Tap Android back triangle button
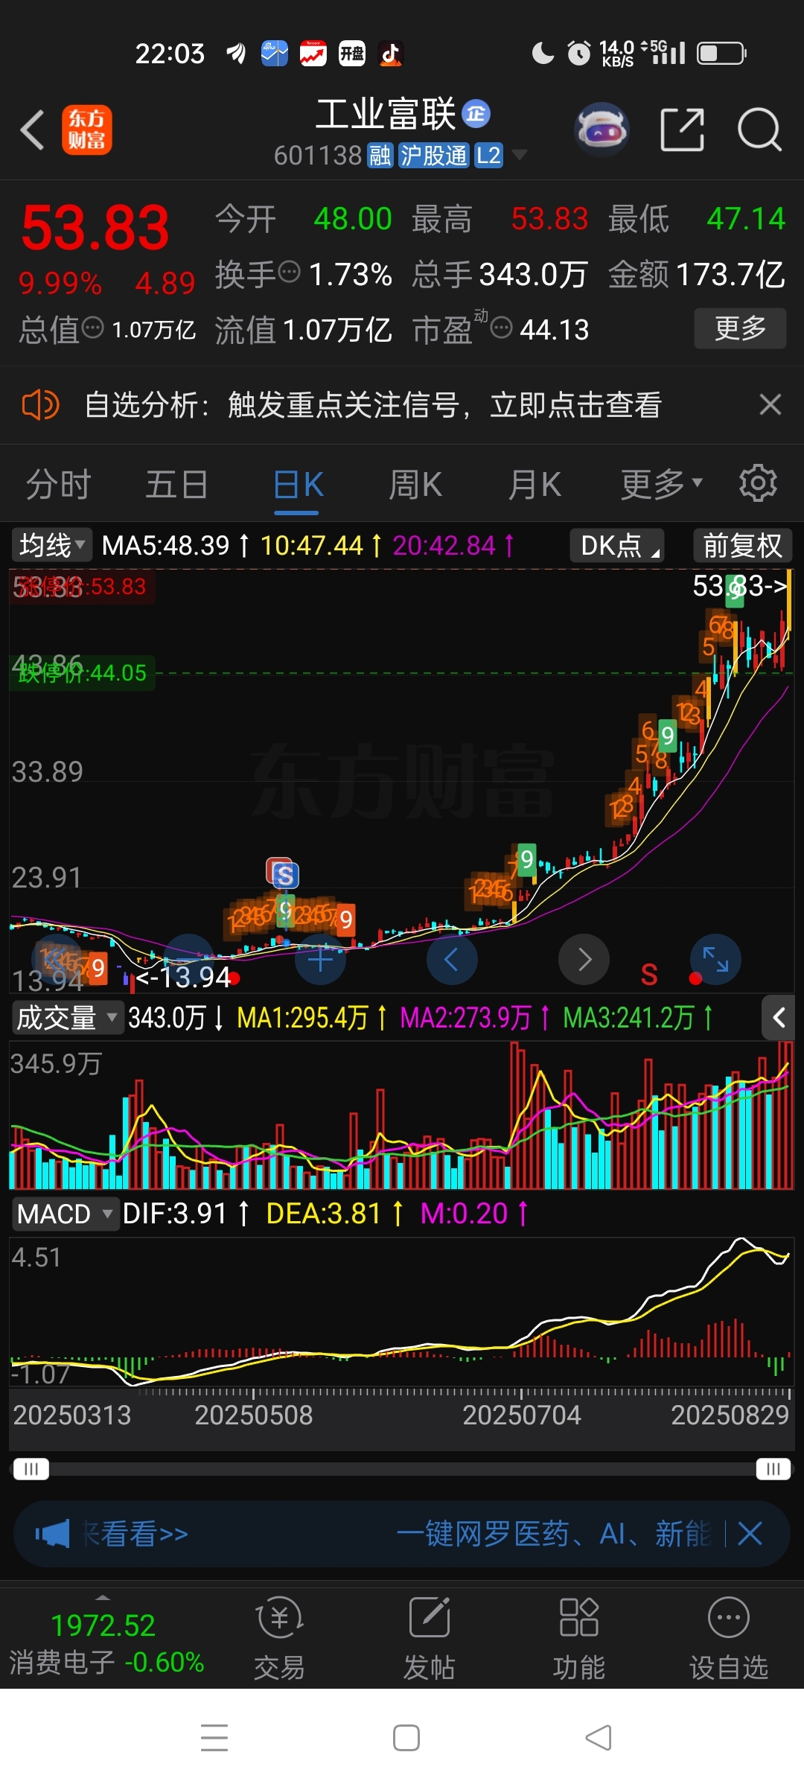 pos(599,1738)
